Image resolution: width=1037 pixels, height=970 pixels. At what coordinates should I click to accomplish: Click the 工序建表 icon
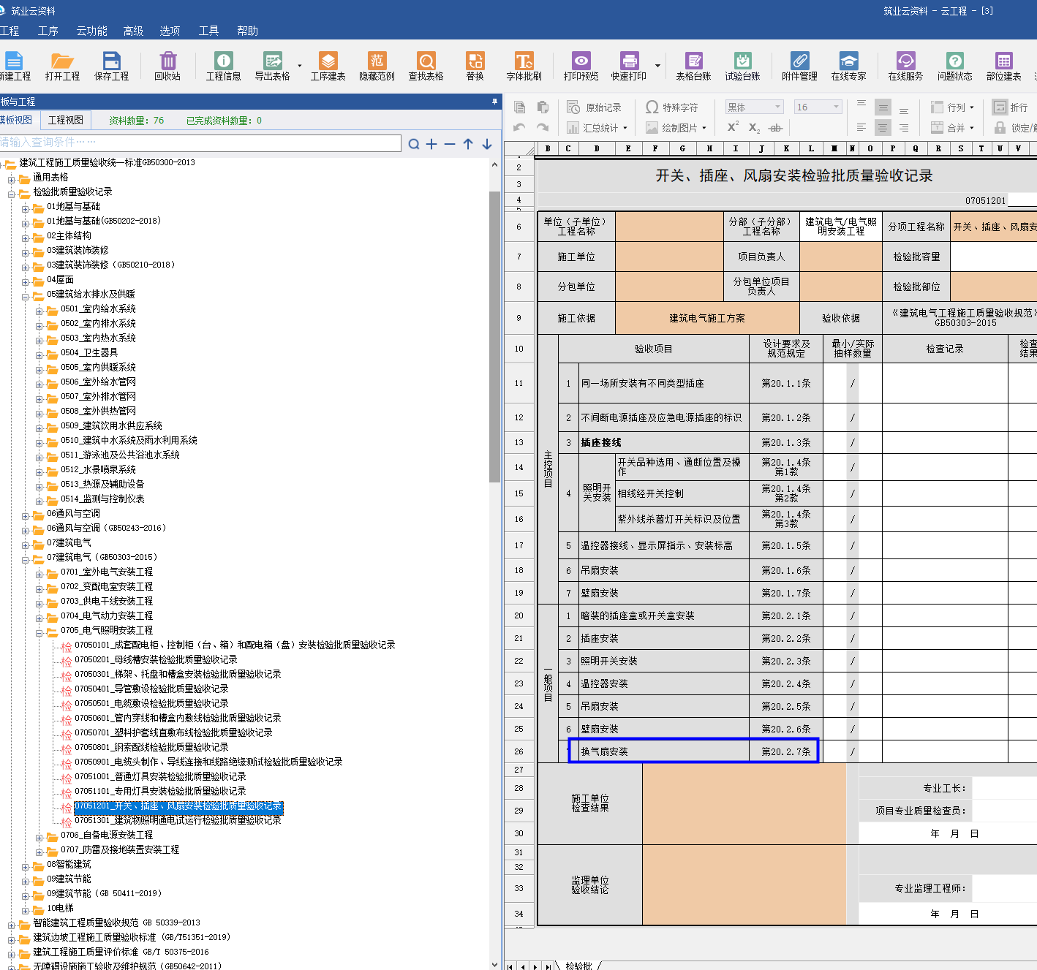(328, 66)
